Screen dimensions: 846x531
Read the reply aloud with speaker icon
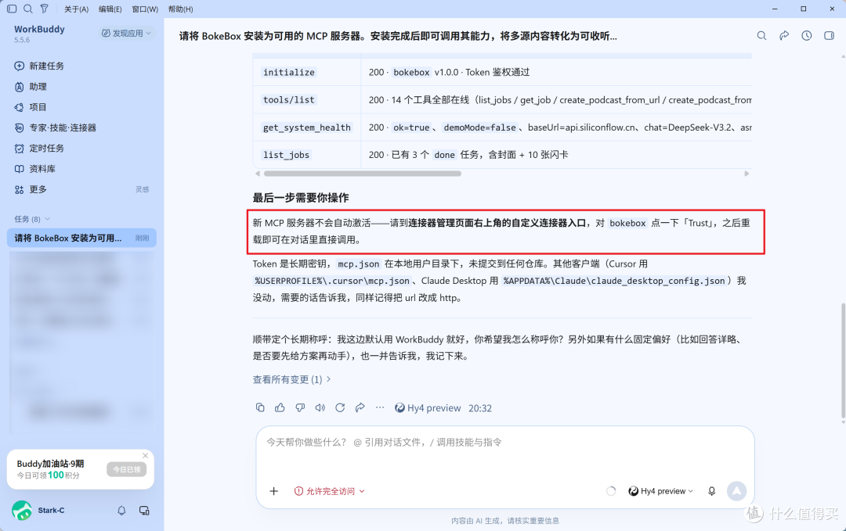[320, 407]
